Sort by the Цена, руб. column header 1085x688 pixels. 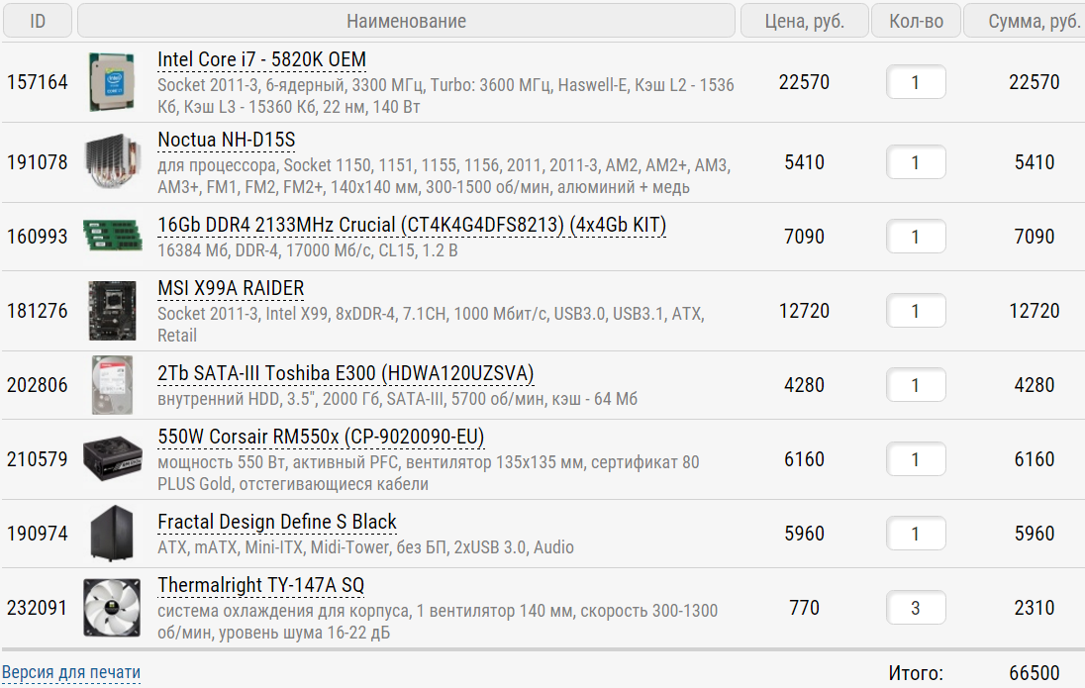pyautogui.click(x=804, y=21)
